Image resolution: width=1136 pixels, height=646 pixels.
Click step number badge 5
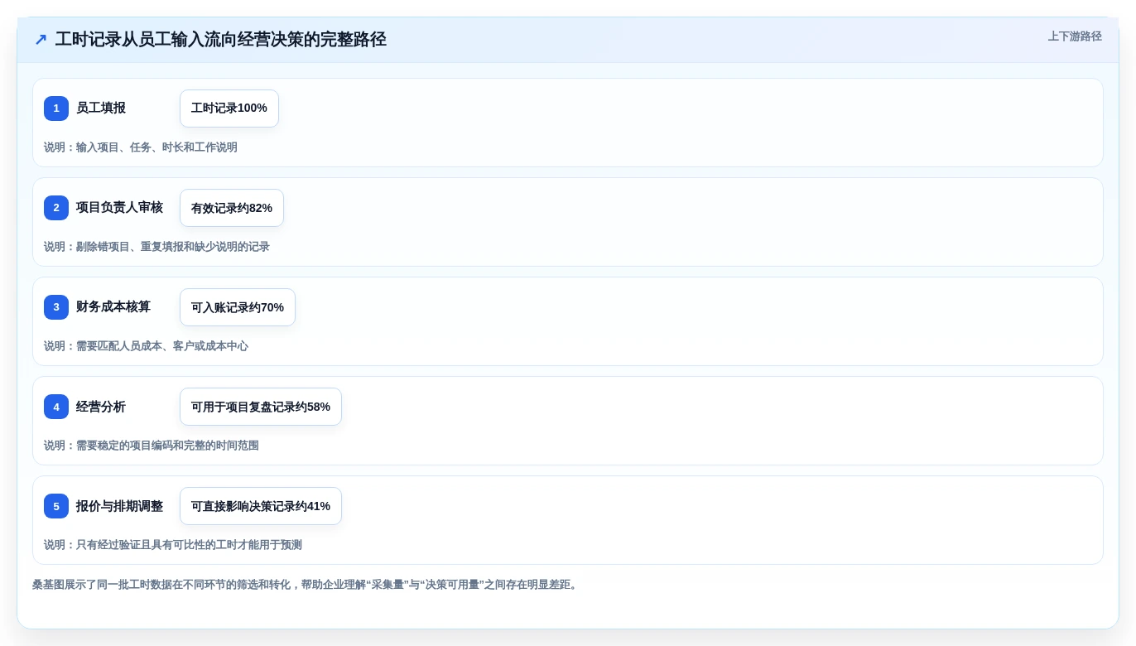[x=56, y=506]
